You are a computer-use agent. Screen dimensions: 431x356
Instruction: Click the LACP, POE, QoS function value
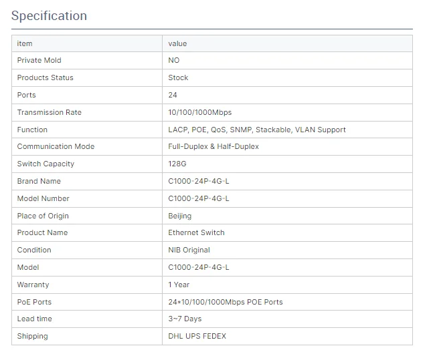[x=256, y=130]
